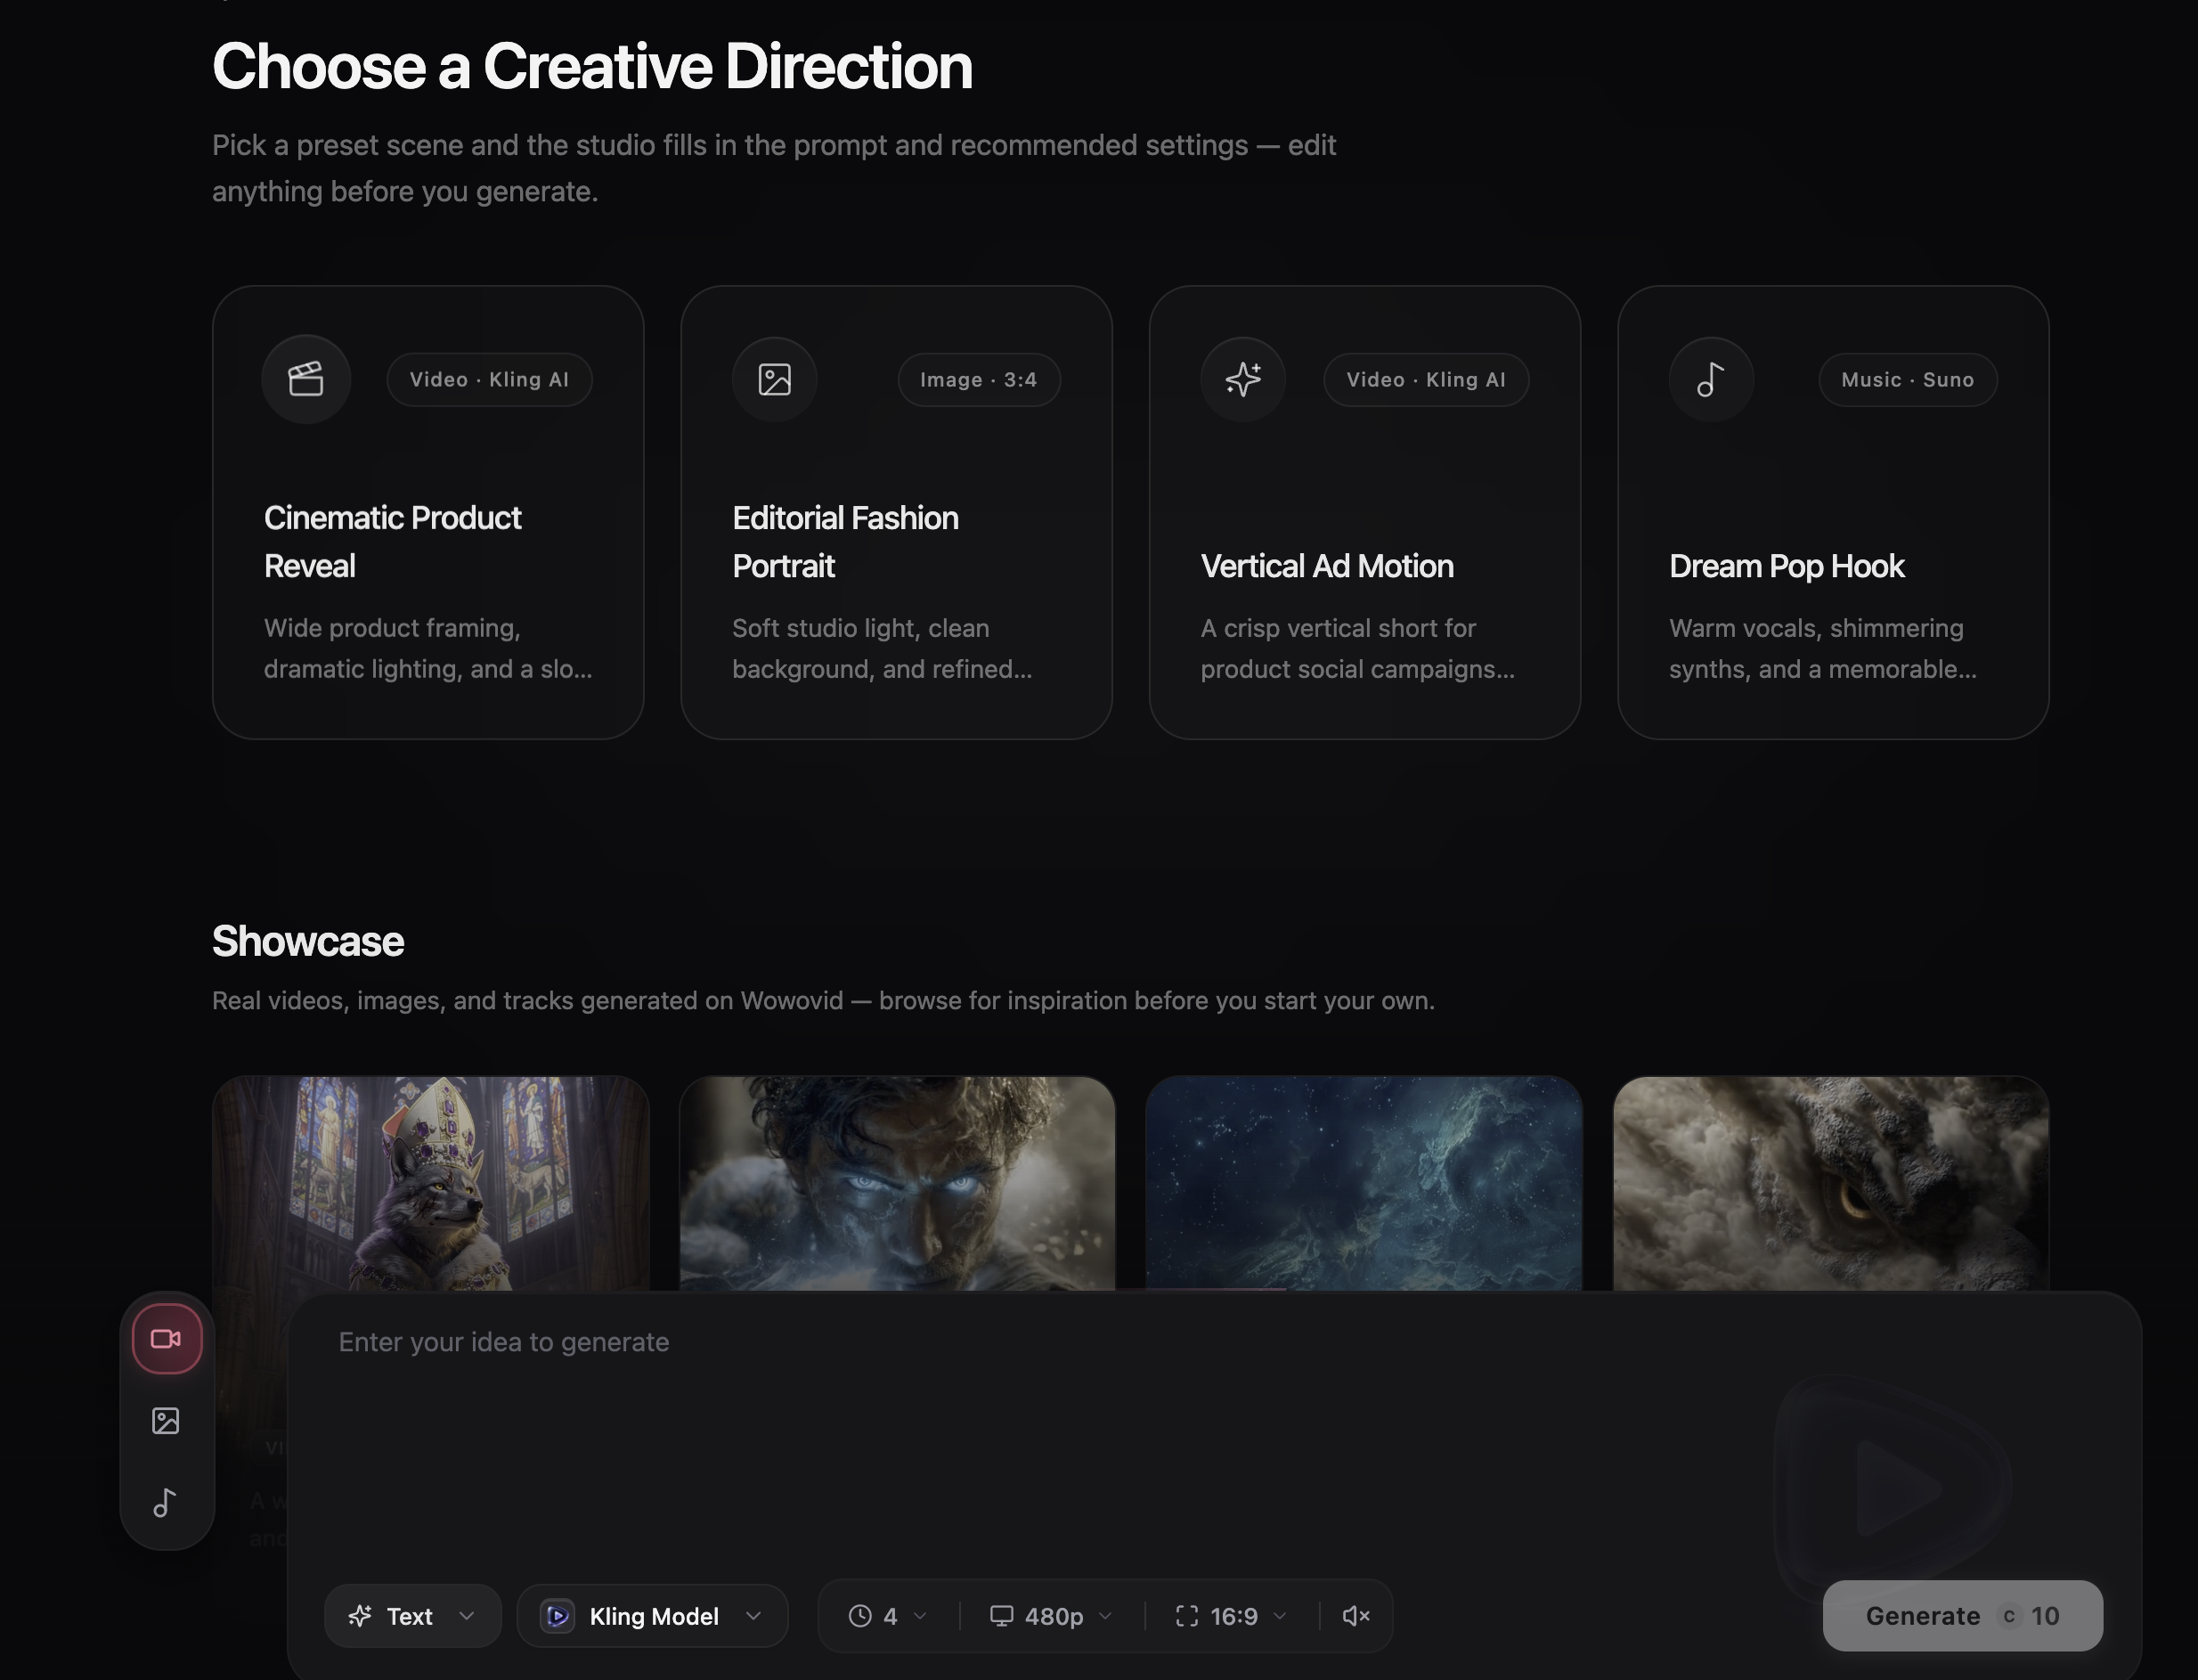Select the image mode icon in sidebar
This screenshot has height=1680, width=2198.
(x=166, y=1420)
